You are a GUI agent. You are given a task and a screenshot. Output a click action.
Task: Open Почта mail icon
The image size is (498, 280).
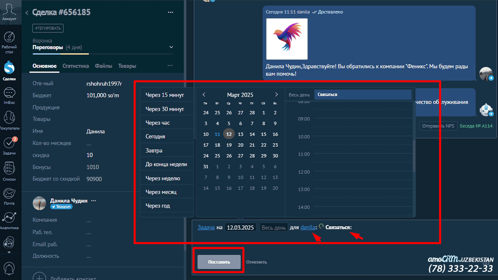coord(9,196)
